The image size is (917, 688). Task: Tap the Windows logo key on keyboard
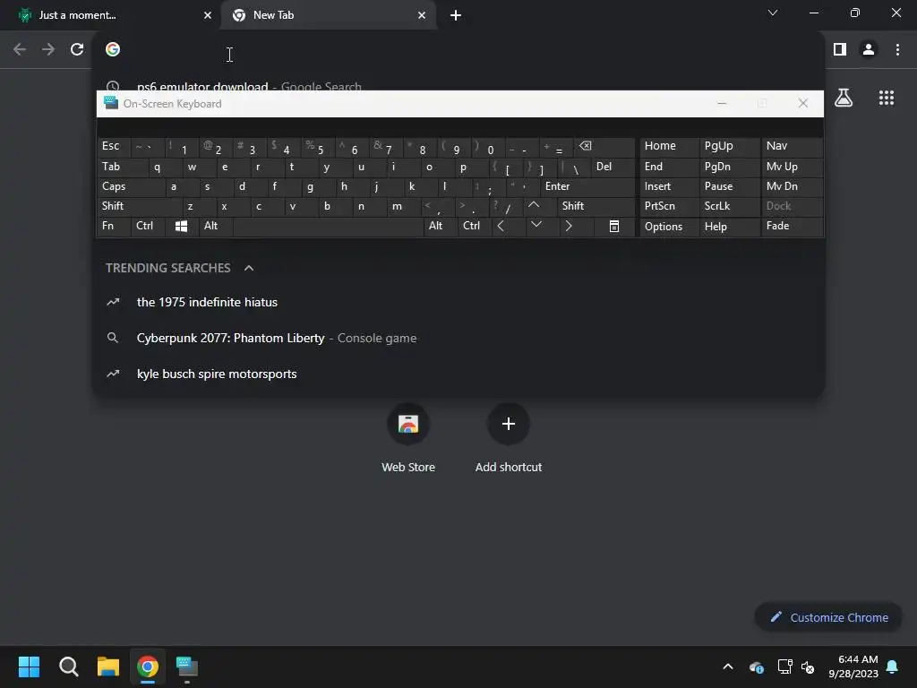tap(181, 227)
